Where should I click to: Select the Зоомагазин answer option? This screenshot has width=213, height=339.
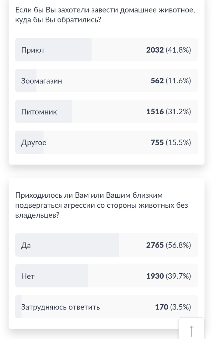point(42,81)
